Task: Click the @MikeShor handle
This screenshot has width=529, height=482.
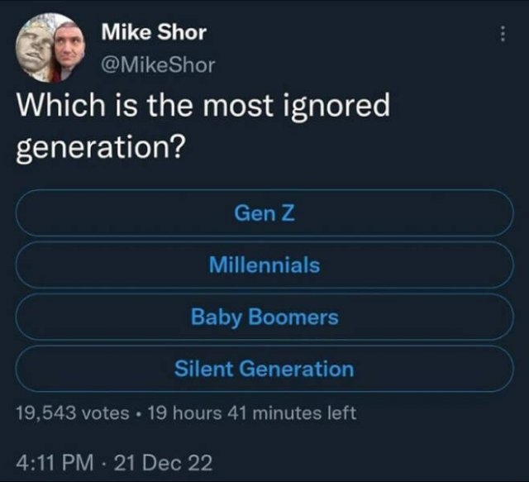Action: coord(157,63)
